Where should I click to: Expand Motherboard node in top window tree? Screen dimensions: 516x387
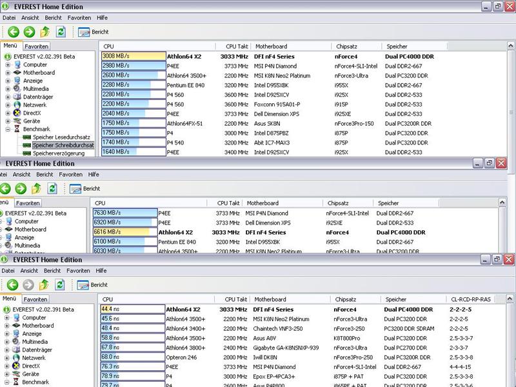[8, 73]
